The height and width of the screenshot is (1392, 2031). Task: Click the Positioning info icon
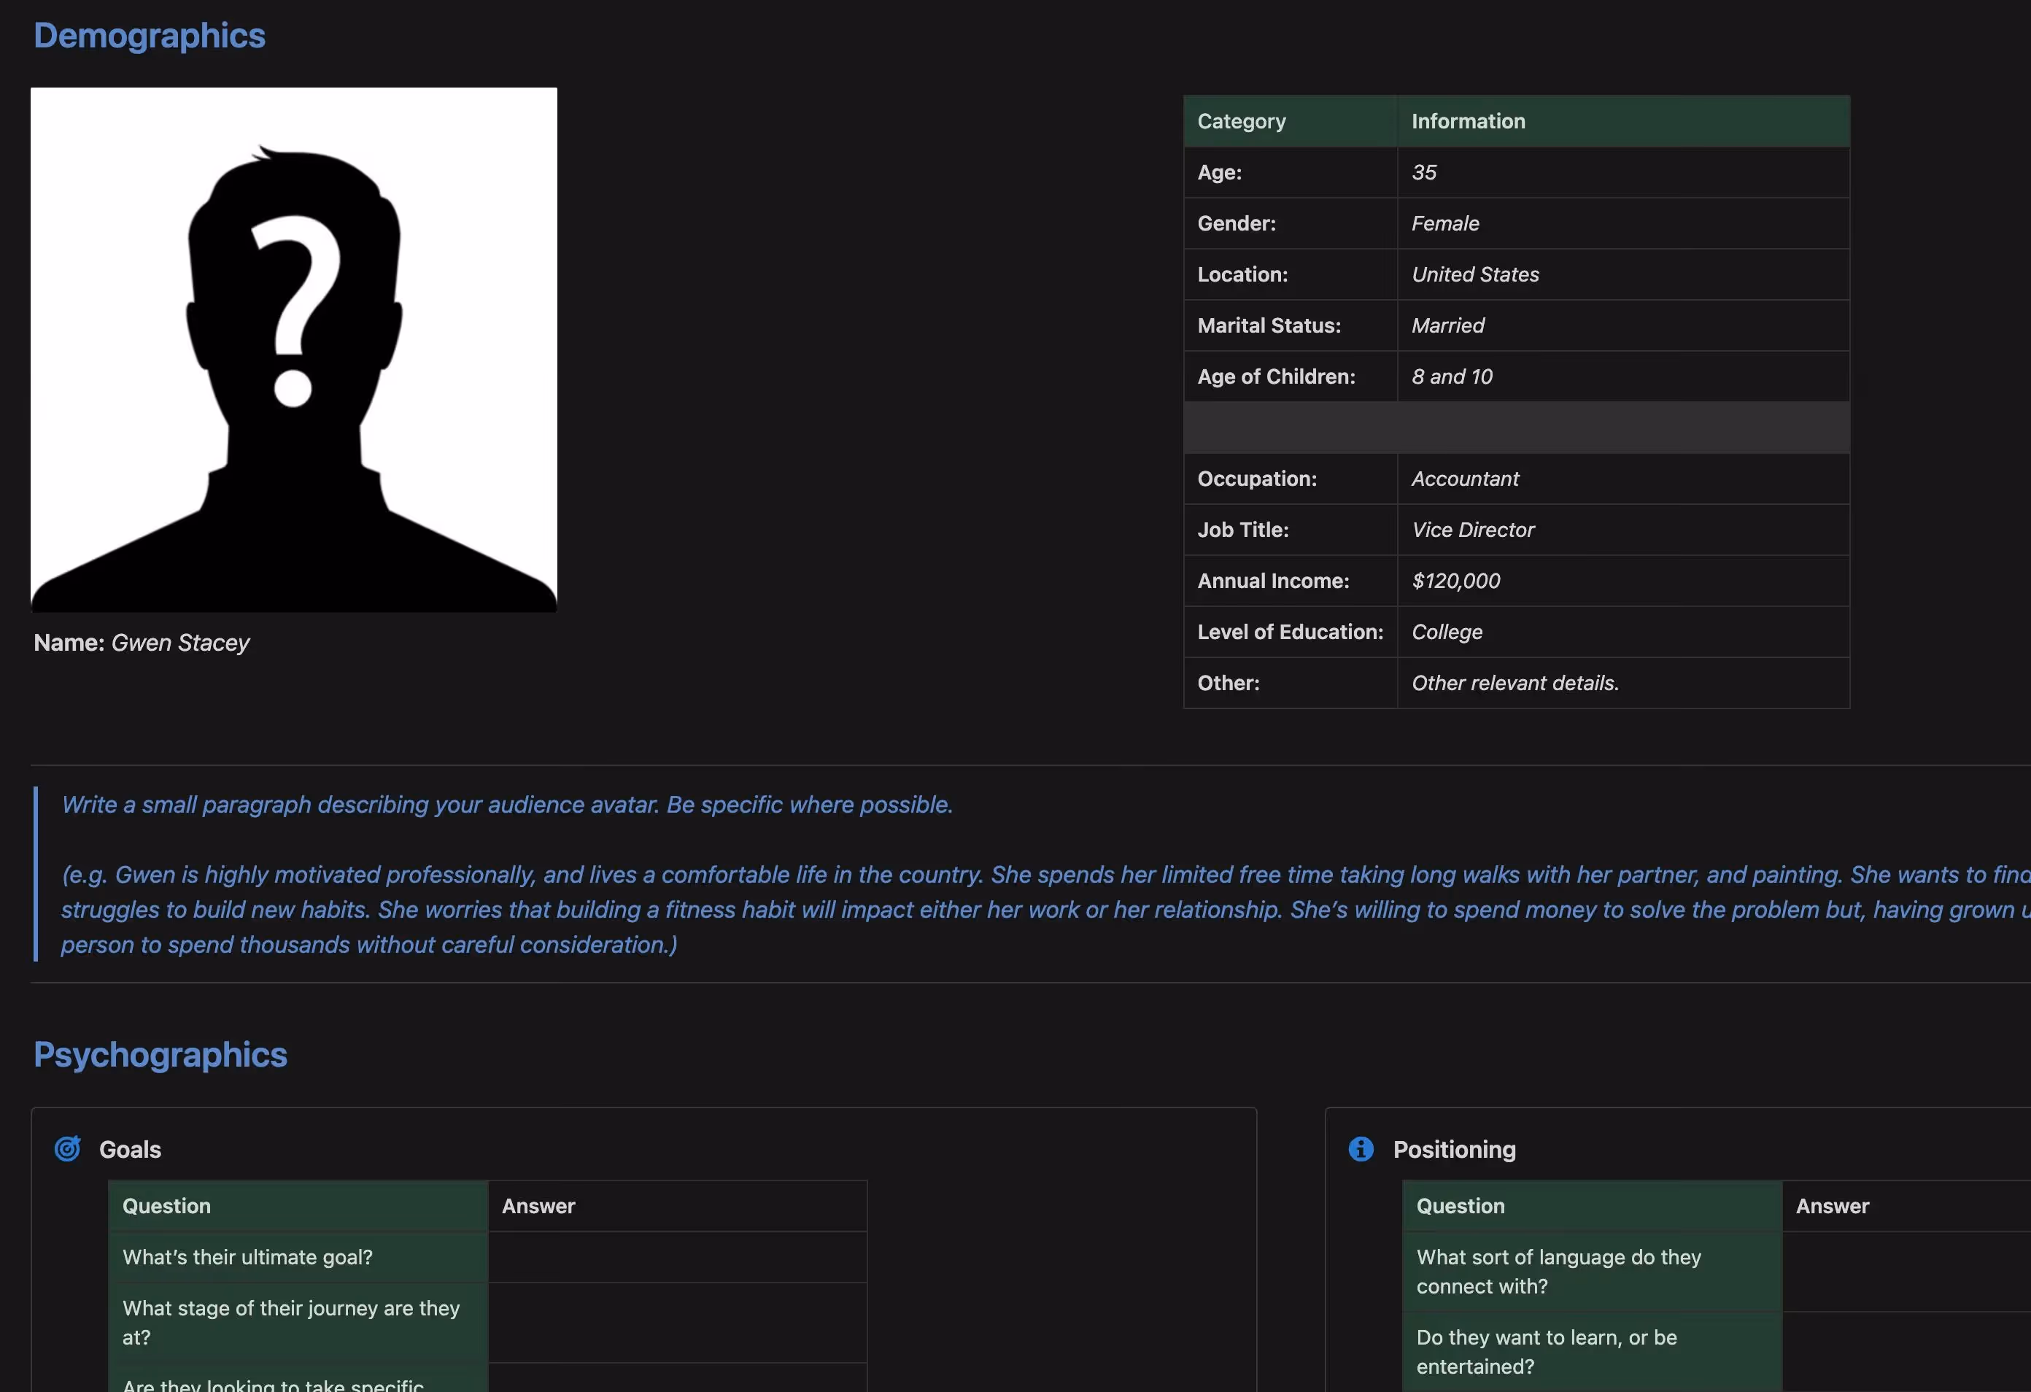1361,1148
